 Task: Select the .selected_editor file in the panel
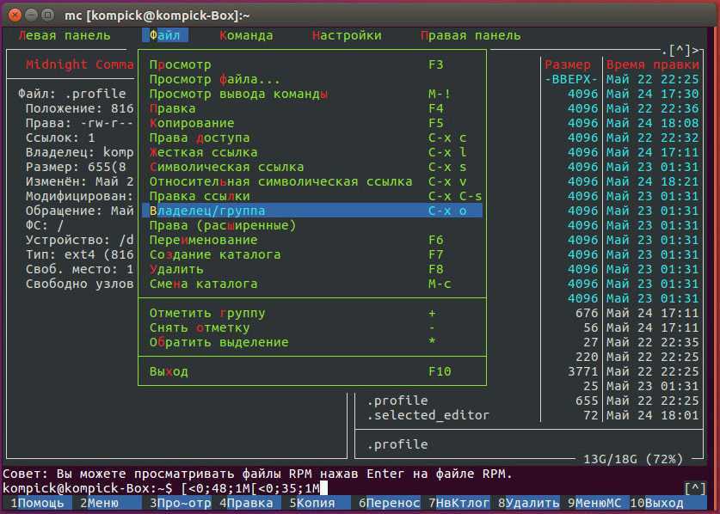428,415
